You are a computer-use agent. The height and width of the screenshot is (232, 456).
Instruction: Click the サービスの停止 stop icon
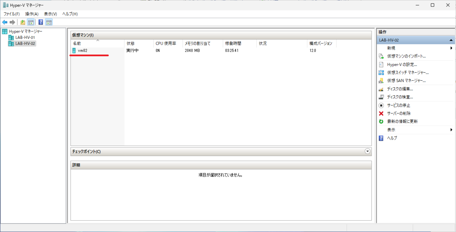pyautogui.click(x=381, y=105)
